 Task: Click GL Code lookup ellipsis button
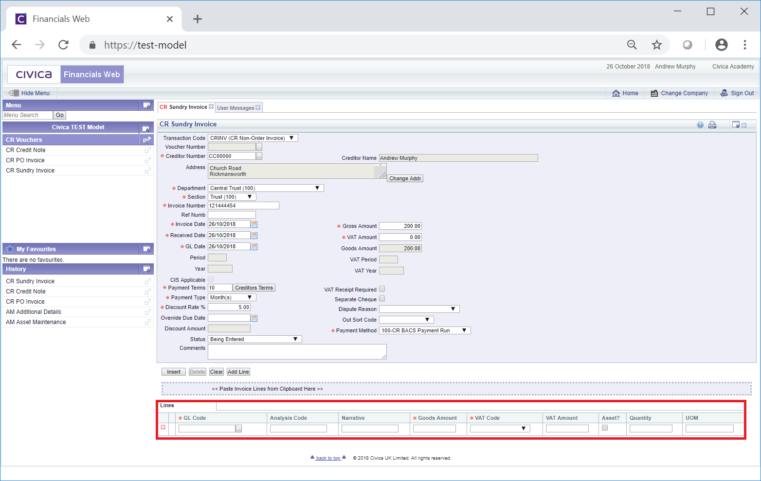238,429
